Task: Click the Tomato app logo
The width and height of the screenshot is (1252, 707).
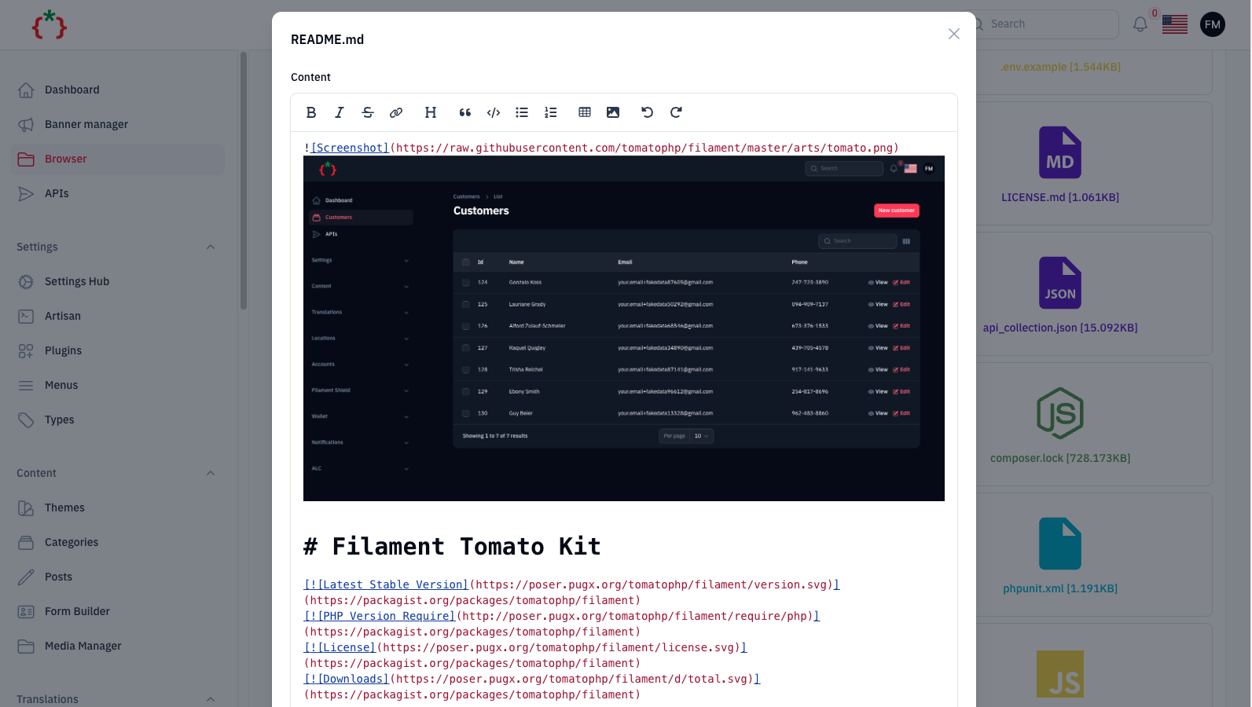Action: pyautogui.click(x=50, y=25)
